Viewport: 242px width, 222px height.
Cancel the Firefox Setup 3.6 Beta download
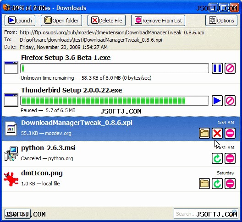(x=230, y=68)
